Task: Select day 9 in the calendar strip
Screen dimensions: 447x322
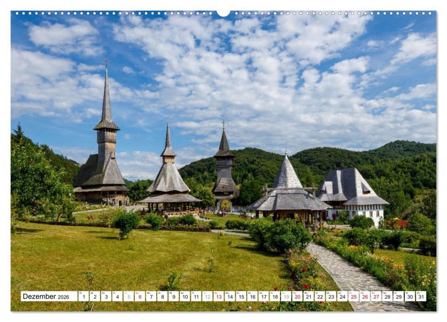Action: [x=174, y=296]
